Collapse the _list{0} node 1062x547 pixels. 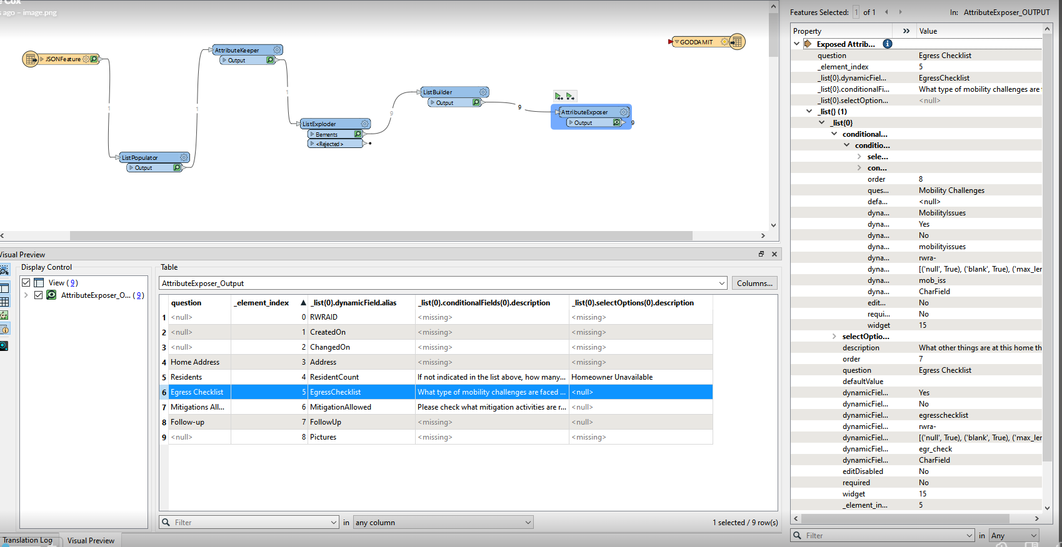pos(822,122)
